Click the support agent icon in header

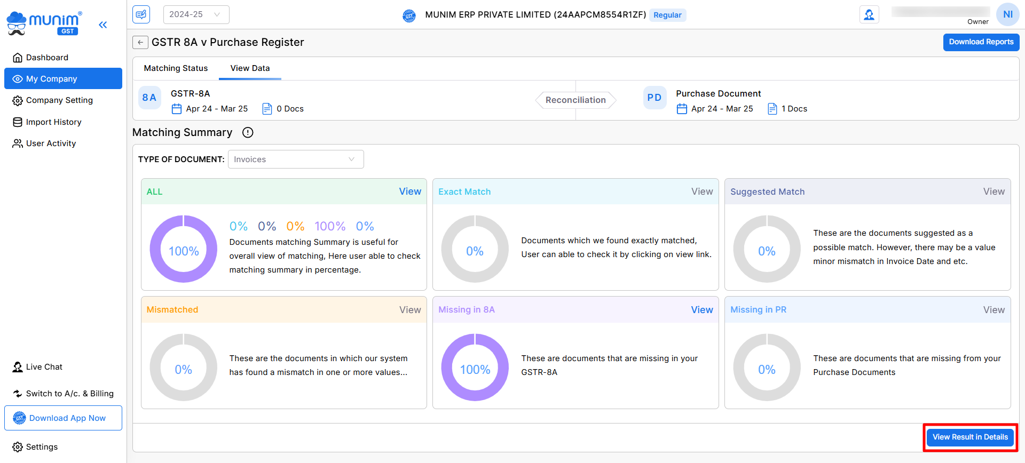(x=869, y=15)
